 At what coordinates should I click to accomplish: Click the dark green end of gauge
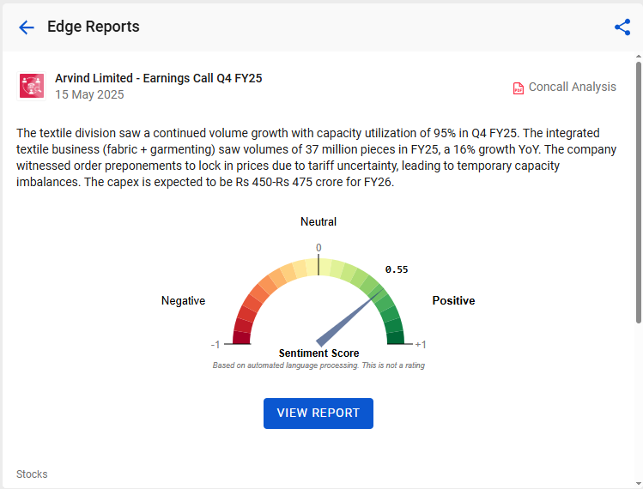(x=395, y=338)
